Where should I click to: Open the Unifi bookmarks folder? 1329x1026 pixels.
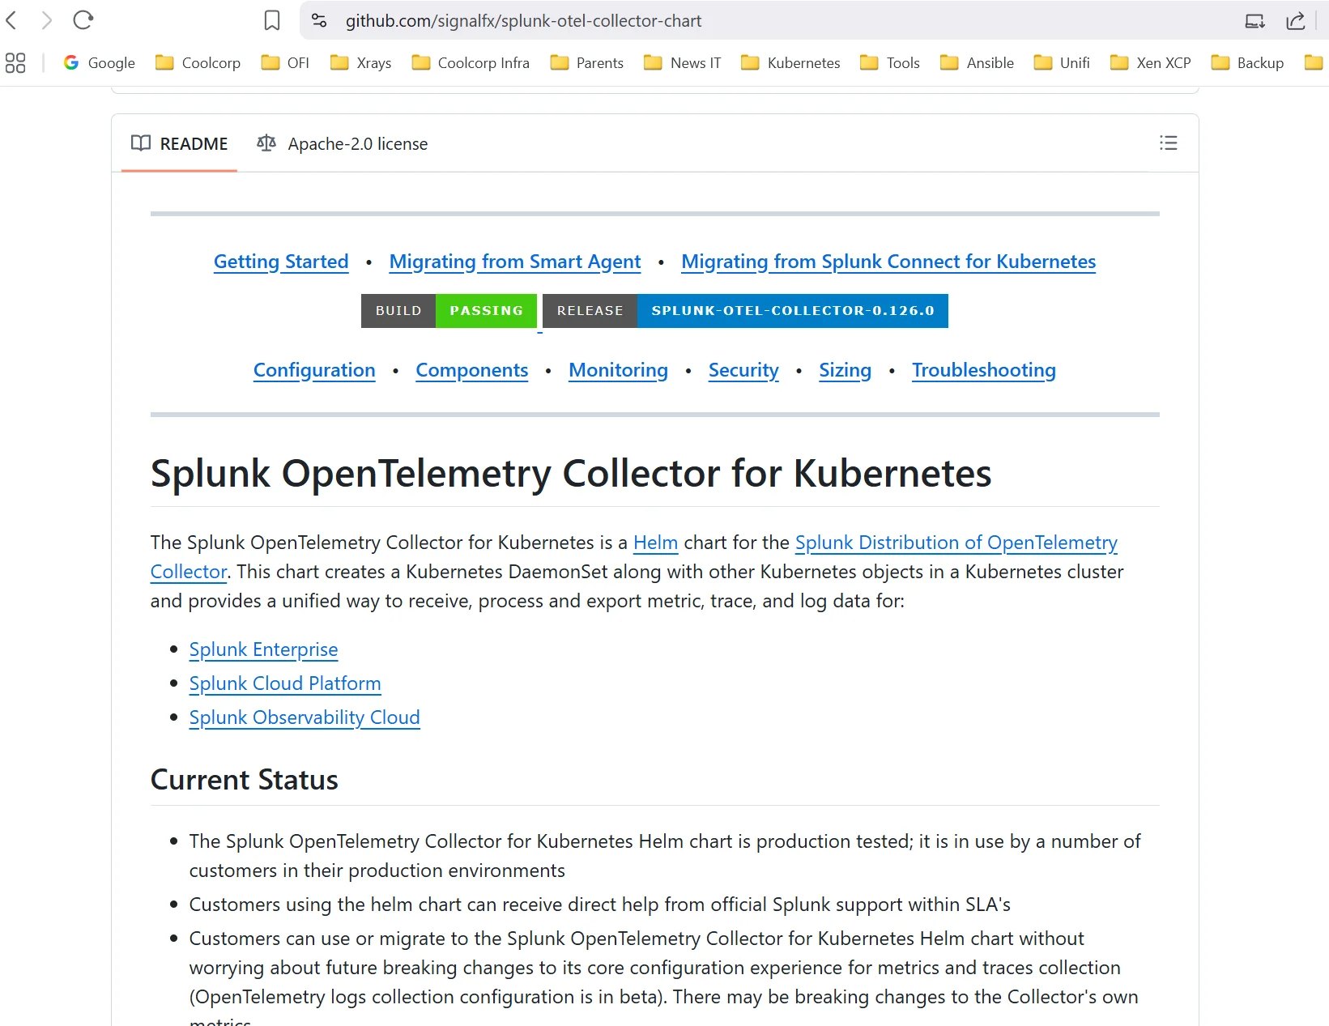click(1062, 62)
